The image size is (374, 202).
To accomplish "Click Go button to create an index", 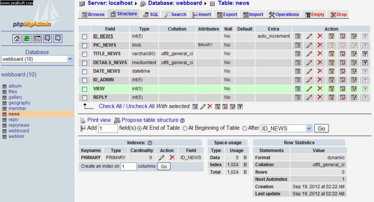I will (x=164, y=166).
